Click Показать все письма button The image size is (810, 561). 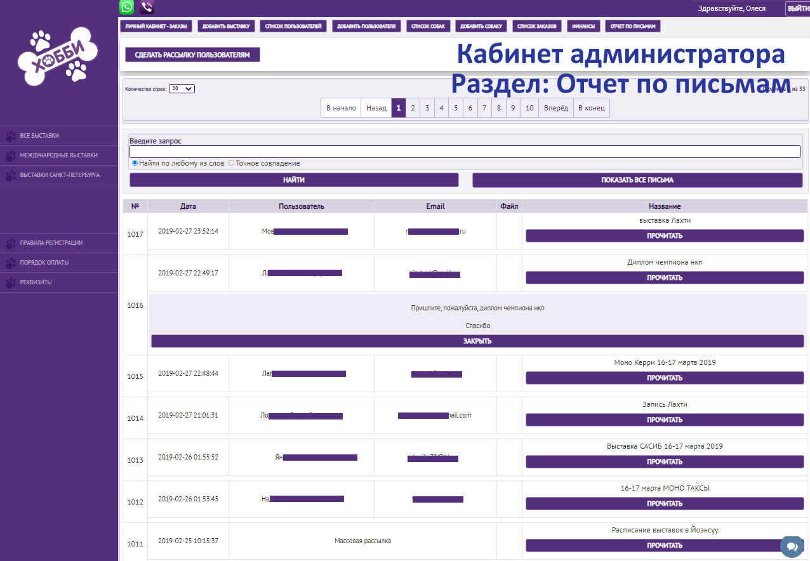(637, 180)
